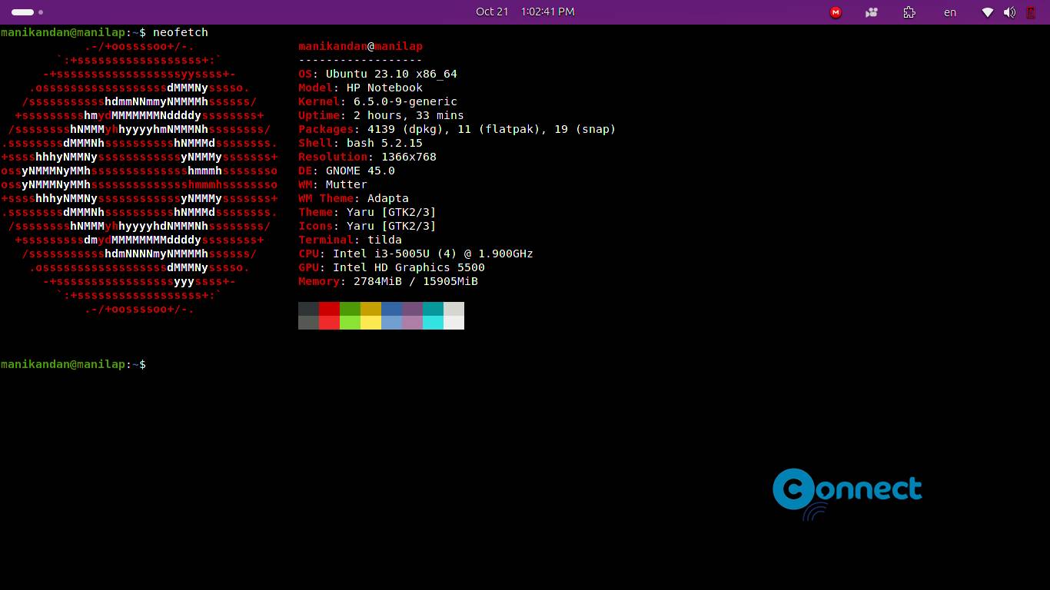Click the typed 'neofetch' command text
The width and height of the screenshot is (1050, 590).
[181, 32]
